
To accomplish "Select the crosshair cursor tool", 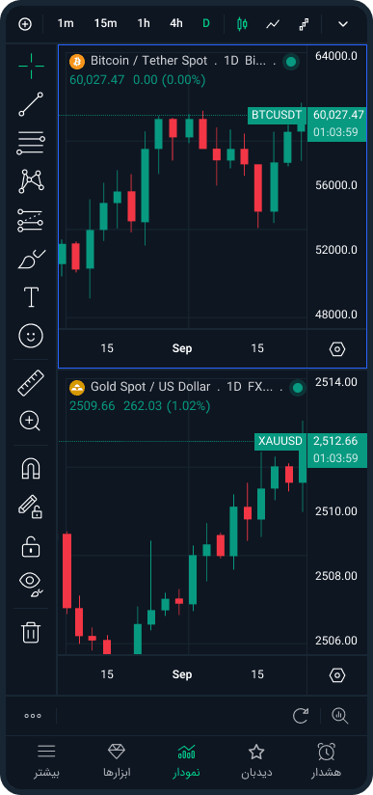I will (31, 66).
